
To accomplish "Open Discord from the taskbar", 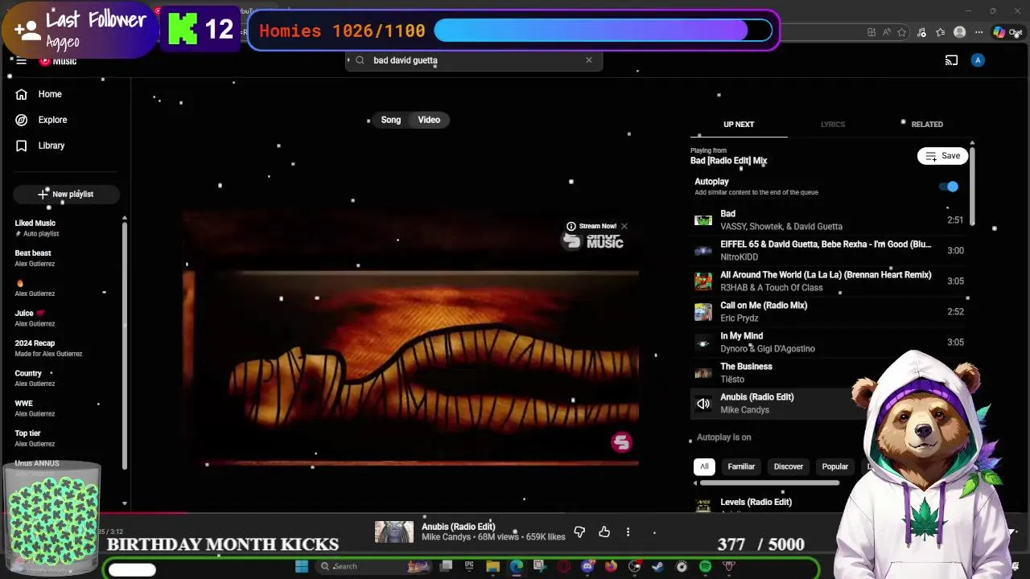I will (x=587, y=566).
